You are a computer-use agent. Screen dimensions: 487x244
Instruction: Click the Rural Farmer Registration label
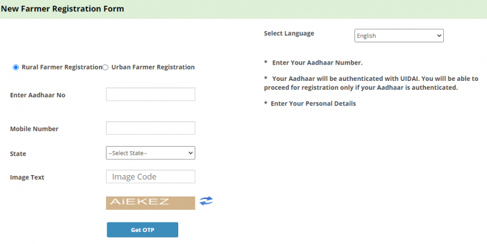pos(62,67)
